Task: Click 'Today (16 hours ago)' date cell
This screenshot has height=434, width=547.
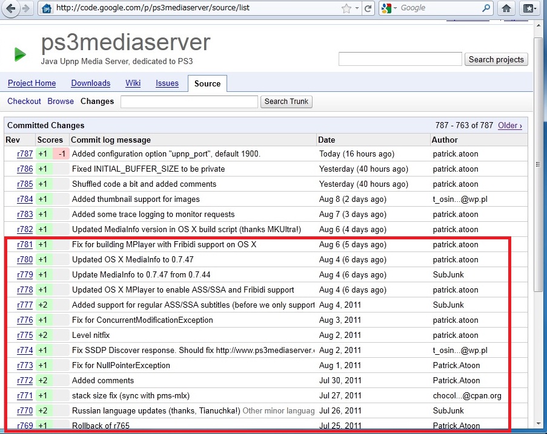Action: 357,154
